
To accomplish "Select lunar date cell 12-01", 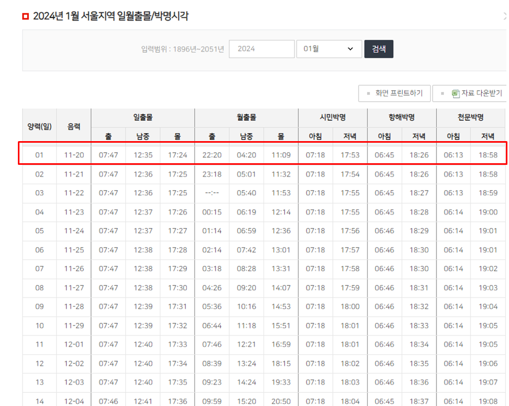I will pyautogui.click(x=74, y=344).
